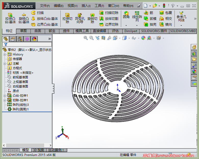Open the 线性阵列 pattern dropdown arrow

coord(137,25)
